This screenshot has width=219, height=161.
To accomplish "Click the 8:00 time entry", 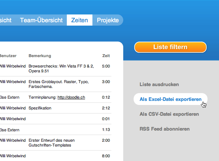I will (106, 156).
